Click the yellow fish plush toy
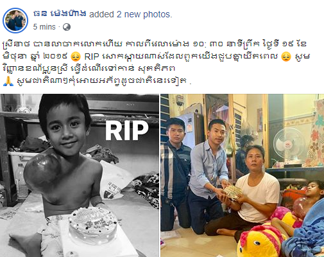324x257 pixels. pyautogui.click(x=260, y=240)
